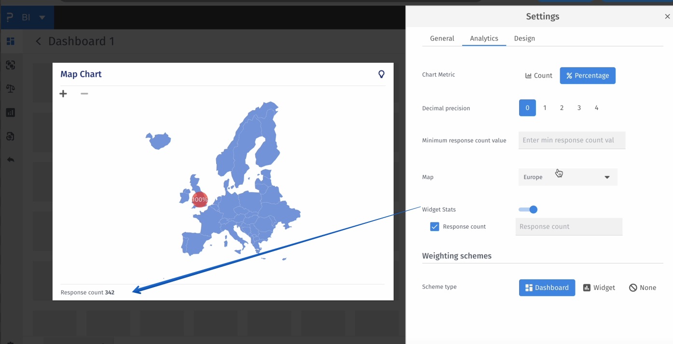Image resolution: width=673 pixels, height=344 pixels.
Task: Click the Map Chart widget title
Action: point(81,74)
